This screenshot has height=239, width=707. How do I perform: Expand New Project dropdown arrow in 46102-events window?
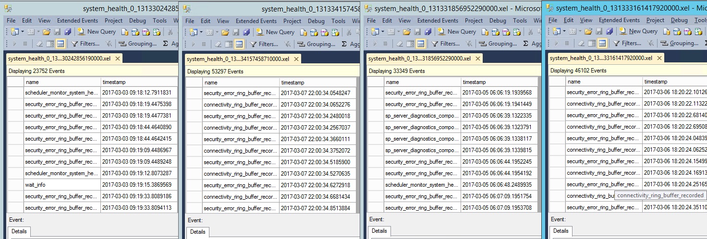(564, 31)
